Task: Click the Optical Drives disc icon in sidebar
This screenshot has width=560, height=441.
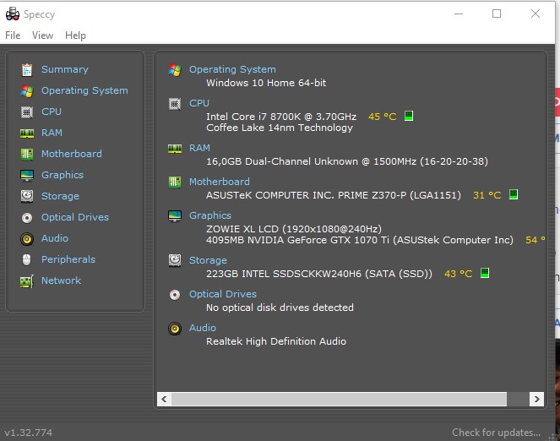Action: [27, 217]
